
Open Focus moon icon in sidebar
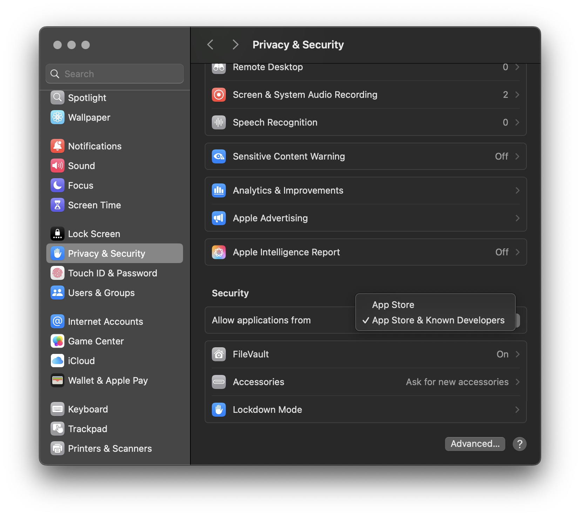(x=58, y=185)
